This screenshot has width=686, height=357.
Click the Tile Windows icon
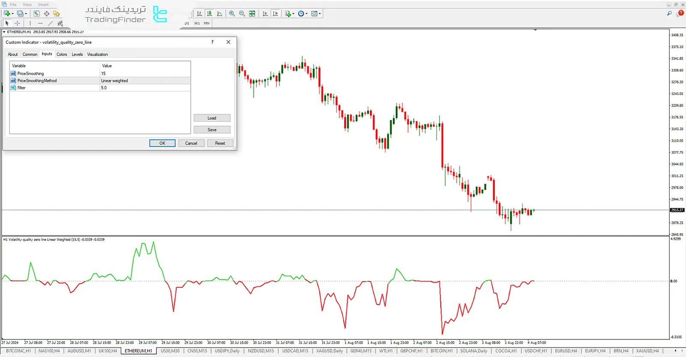coord(252,14)
